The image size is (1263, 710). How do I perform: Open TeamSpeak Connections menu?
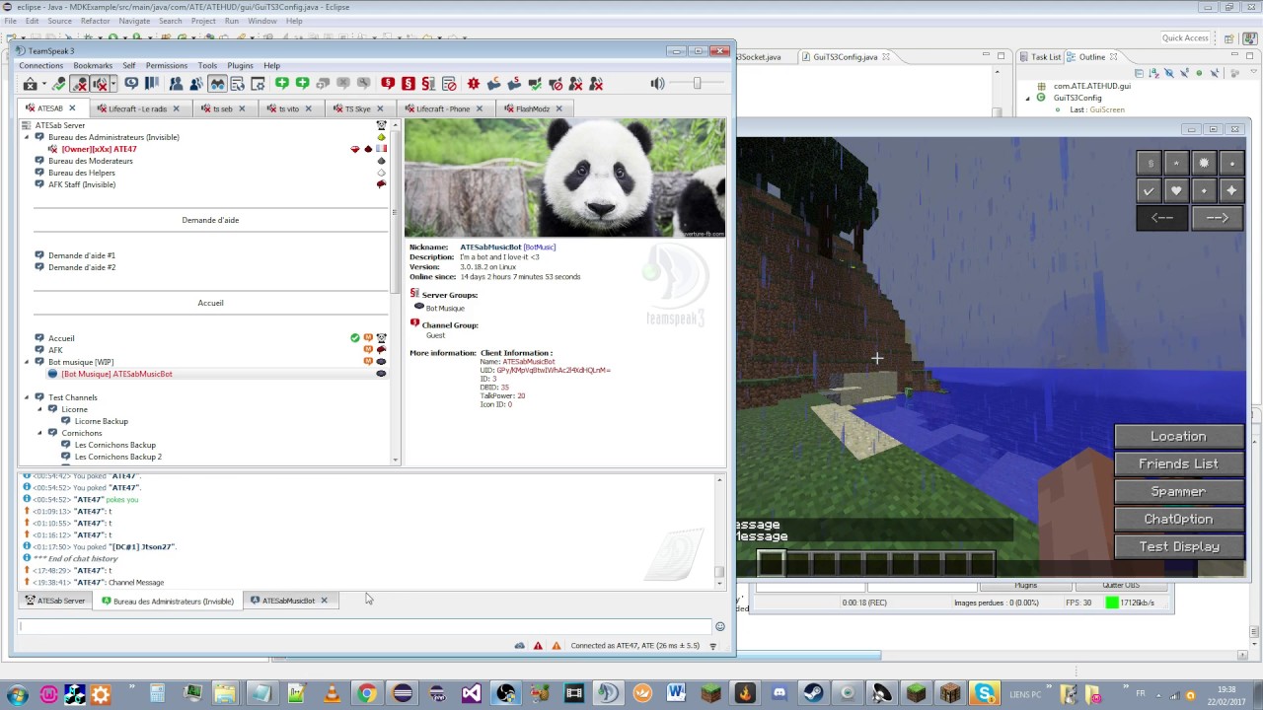point(40,66)
